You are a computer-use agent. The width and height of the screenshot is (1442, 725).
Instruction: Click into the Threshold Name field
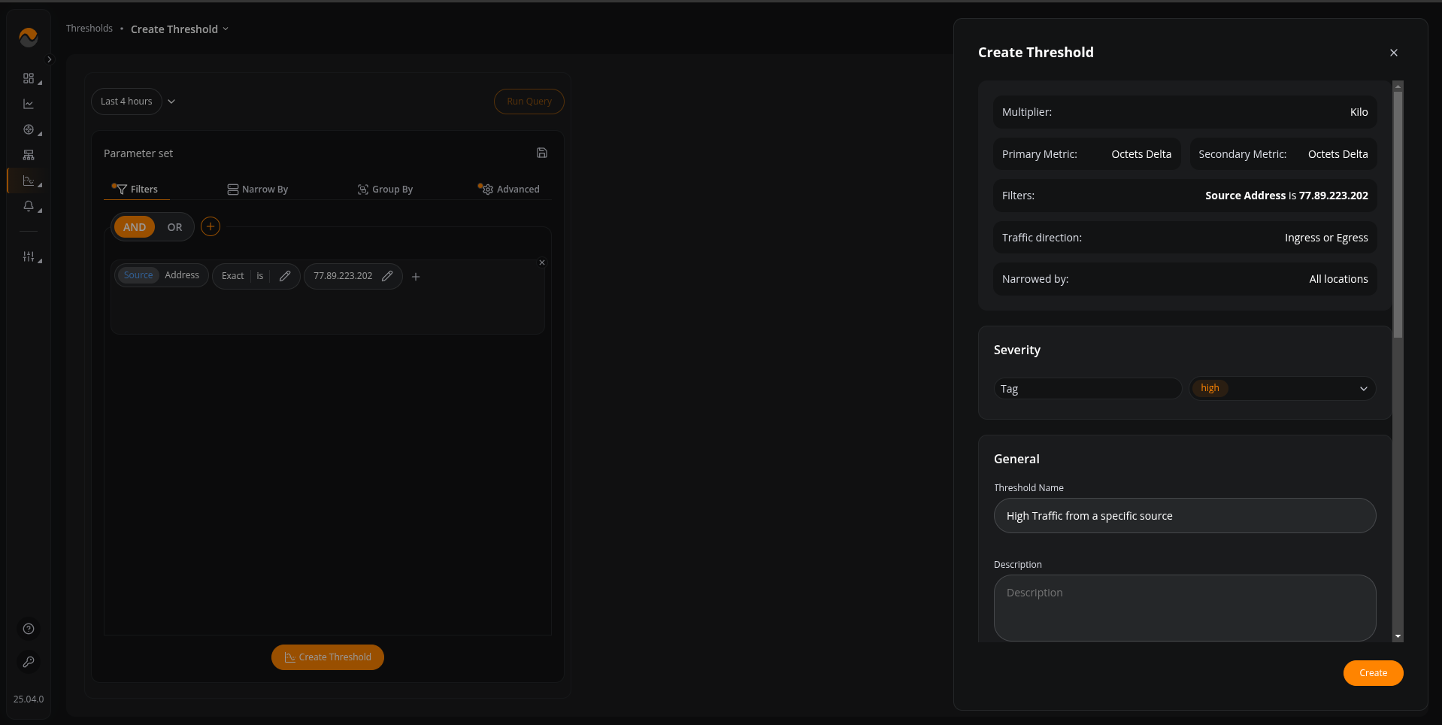[x=1184, y=516]
